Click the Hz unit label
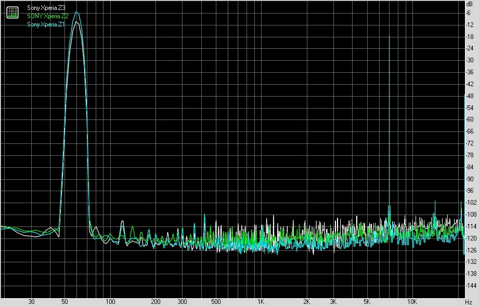This screenshot has width=479, height=307. tap(469, 302)
